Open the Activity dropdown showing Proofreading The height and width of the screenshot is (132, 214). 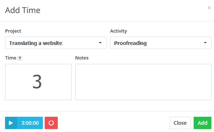point(161,43)
